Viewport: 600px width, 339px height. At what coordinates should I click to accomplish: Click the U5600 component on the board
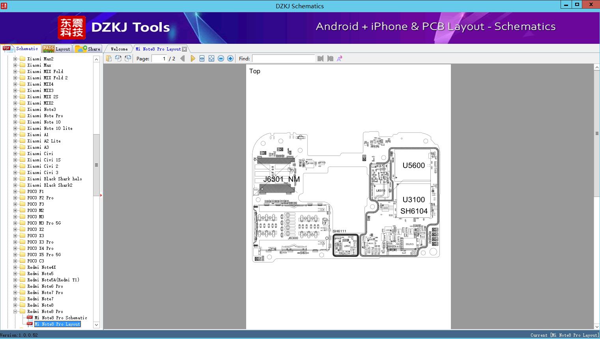(413, 165)
